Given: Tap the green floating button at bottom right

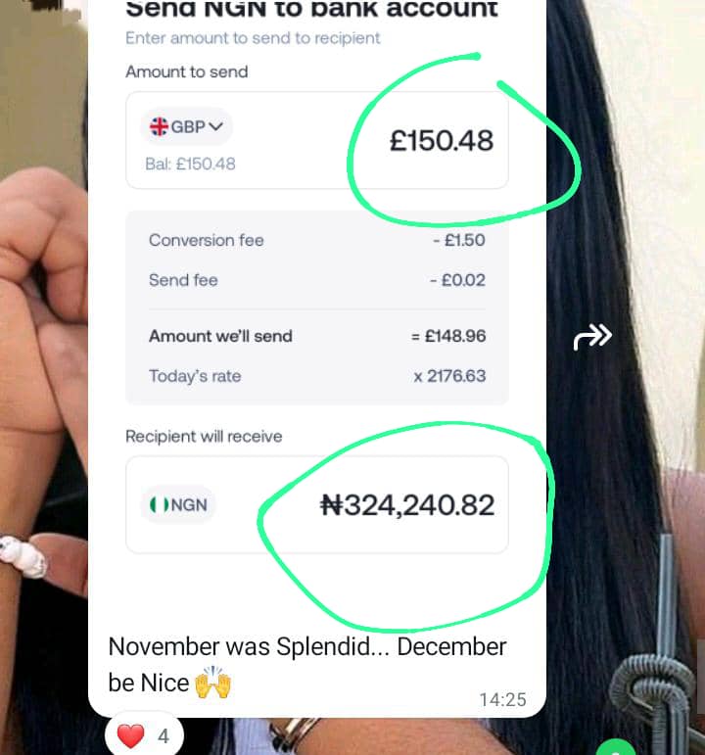Looking at the screenshot, I should (x=616, y=747).
